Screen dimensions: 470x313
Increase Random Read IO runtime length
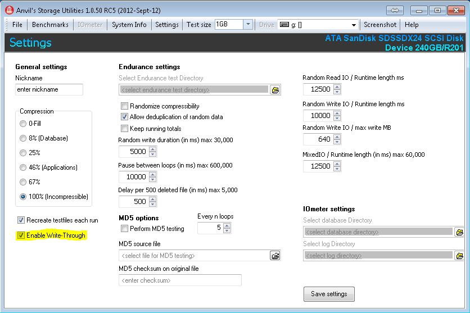click(337, 87)
